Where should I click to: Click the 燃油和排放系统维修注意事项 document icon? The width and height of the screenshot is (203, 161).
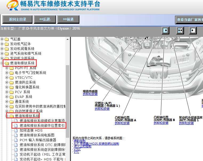coord(16,121)
